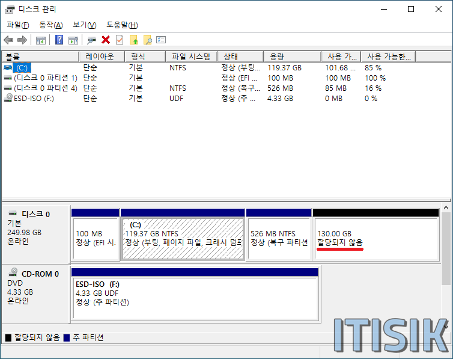The image size is (453, 359).
Task: Click the C: volume drive icon in list
Action: (8, 67)
